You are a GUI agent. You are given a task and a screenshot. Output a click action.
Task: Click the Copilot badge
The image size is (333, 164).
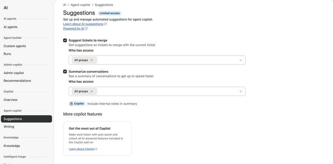77,104
